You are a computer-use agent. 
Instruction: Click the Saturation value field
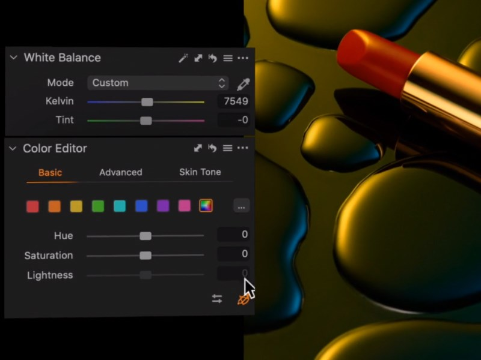233,254
